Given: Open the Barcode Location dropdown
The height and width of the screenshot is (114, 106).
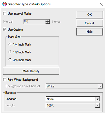Looking at the screenshot, I should coord(73,99).
